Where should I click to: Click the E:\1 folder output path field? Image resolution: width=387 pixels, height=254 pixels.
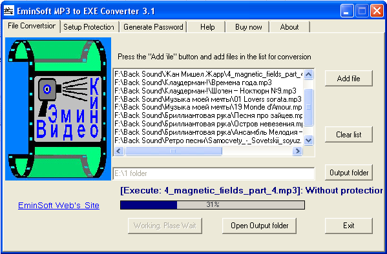214,173
